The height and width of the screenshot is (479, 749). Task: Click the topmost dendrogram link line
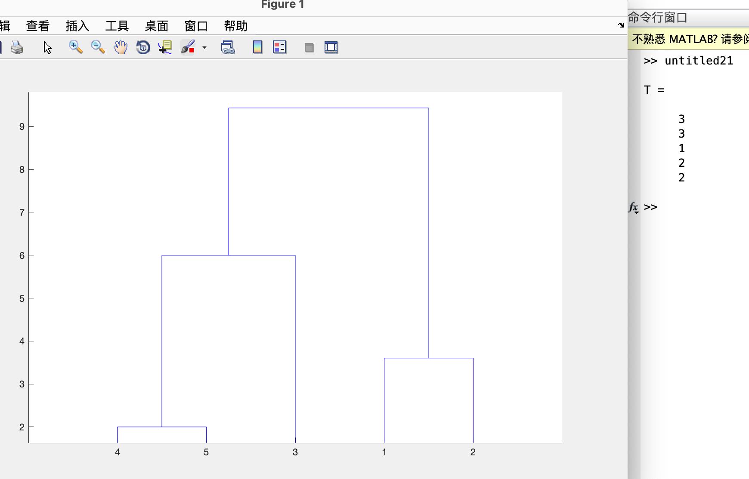pyautogui.click(x=328, y=108)
